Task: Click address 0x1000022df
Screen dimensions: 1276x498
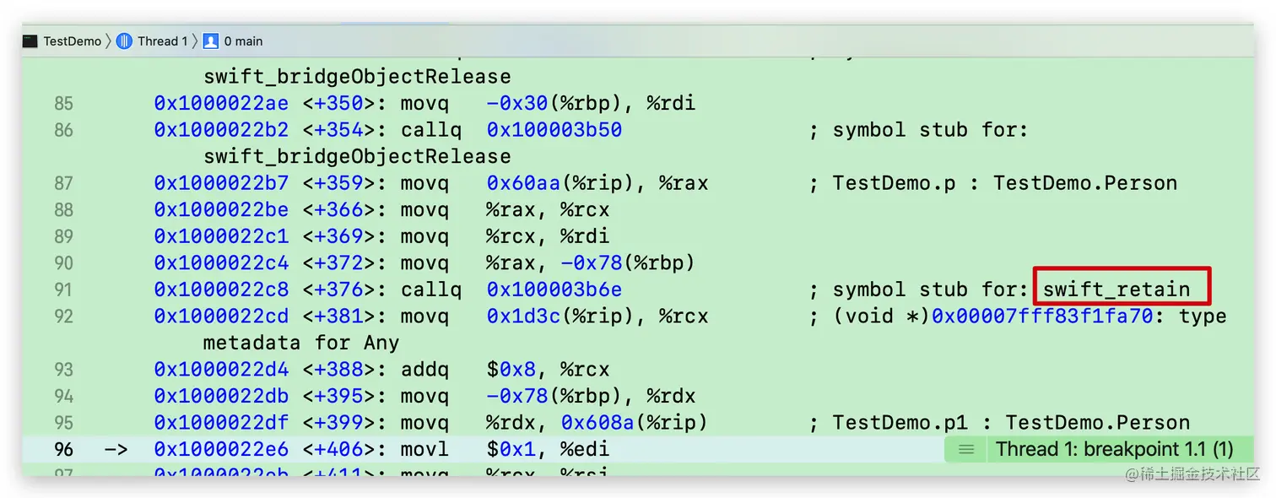Action: (x=221, y=422)
